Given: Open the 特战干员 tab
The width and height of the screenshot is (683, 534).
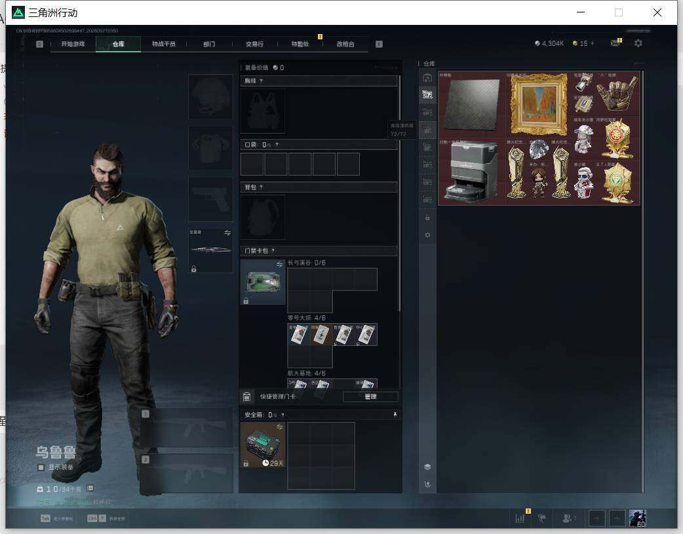Looking at the screenshot, I should coord(163,44).
